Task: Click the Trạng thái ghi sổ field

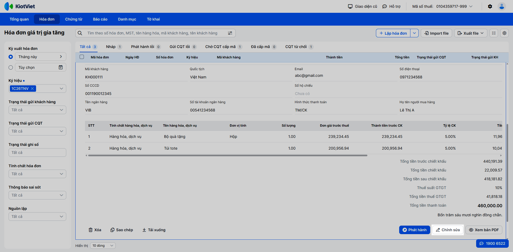Action: [37, 153]
